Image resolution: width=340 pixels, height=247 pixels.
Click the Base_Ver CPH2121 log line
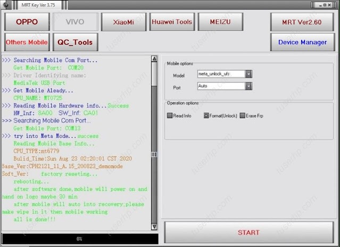(62, 166)
